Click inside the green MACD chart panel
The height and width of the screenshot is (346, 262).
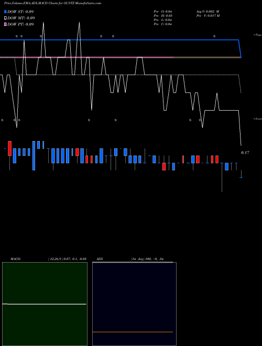[x=45, y=304]
